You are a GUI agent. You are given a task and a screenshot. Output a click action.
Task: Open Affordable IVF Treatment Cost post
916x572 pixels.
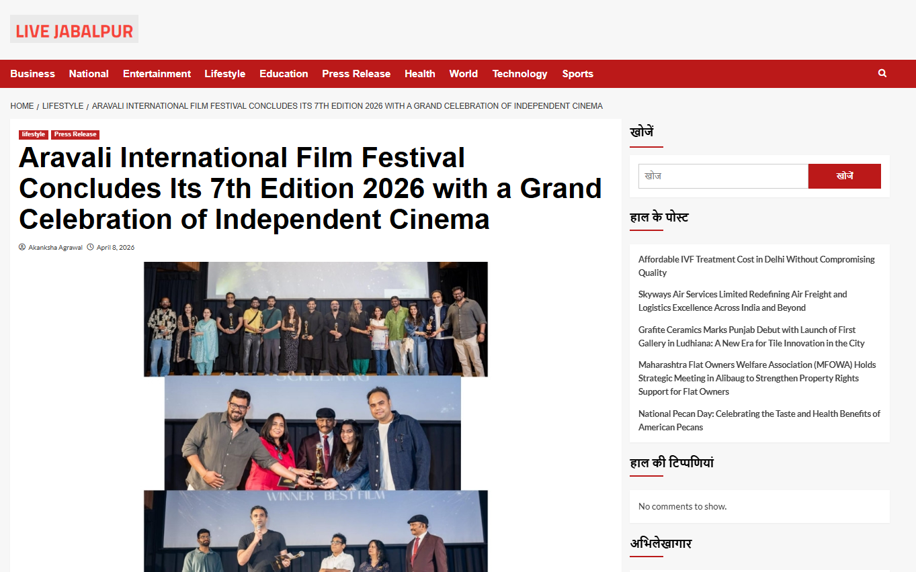click(756, 266)
